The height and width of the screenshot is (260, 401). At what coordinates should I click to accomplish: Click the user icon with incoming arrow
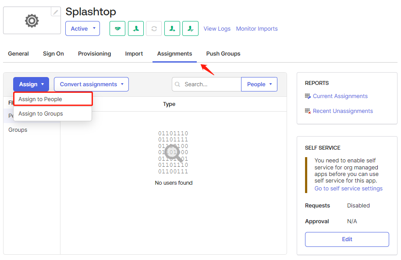(136, 28)
